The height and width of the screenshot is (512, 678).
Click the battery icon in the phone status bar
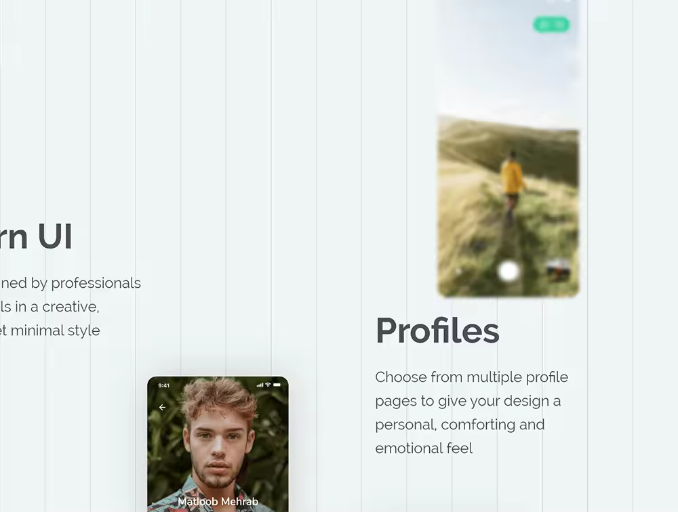(x=277, y=385)
